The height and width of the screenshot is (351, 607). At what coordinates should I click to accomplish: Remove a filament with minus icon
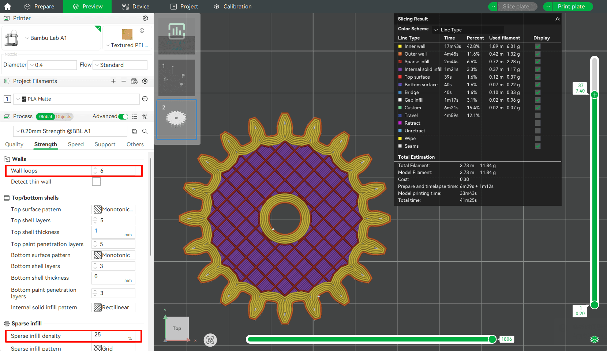[124, 81]
